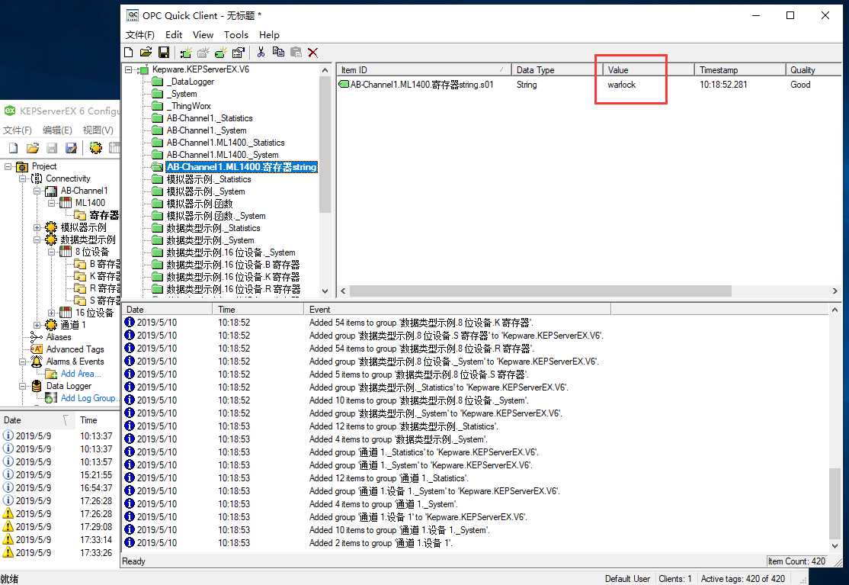Collapse the Connectivity tree node
Image resolution: width=849 pixels, height=585 pixels.
pos(22,178)
